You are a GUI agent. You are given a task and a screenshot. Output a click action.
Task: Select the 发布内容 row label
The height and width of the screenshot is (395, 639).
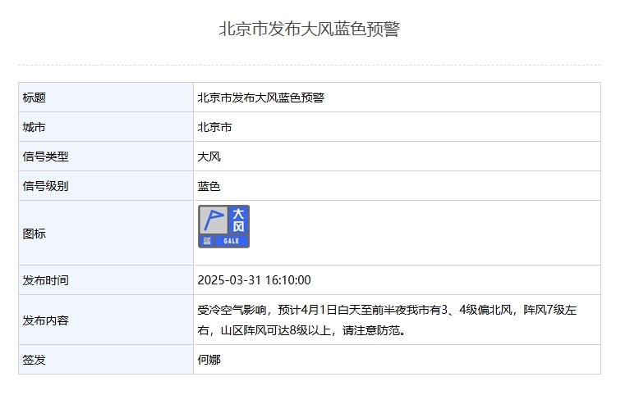[46, 320]
